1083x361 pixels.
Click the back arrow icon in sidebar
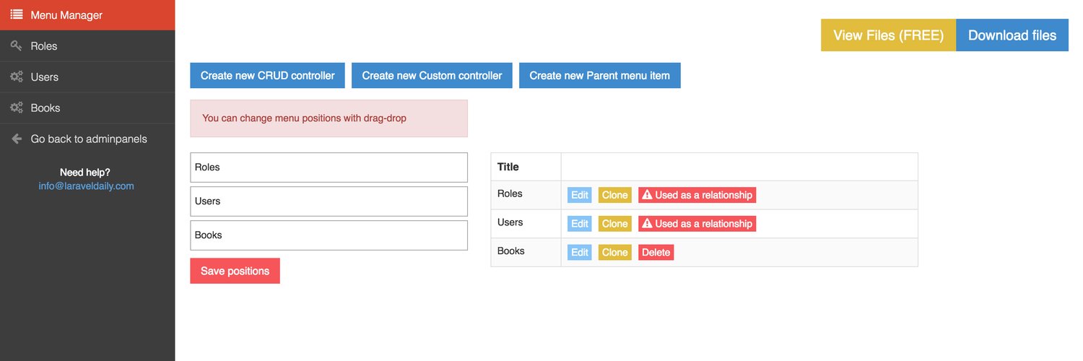click(x=17, y=139)
